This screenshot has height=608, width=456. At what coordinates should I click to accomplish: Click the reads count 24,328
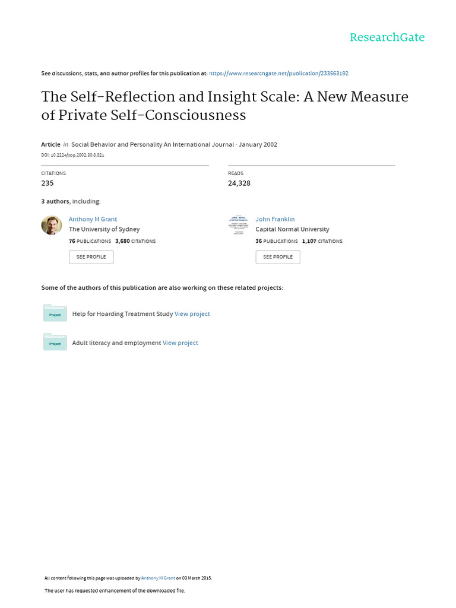pos(239,183)
